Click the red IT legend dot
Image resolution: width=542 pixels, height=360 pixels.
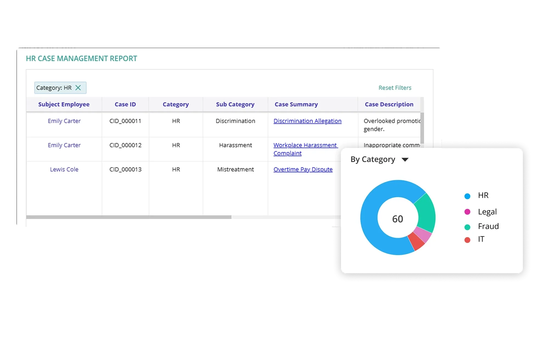point(467,240)
